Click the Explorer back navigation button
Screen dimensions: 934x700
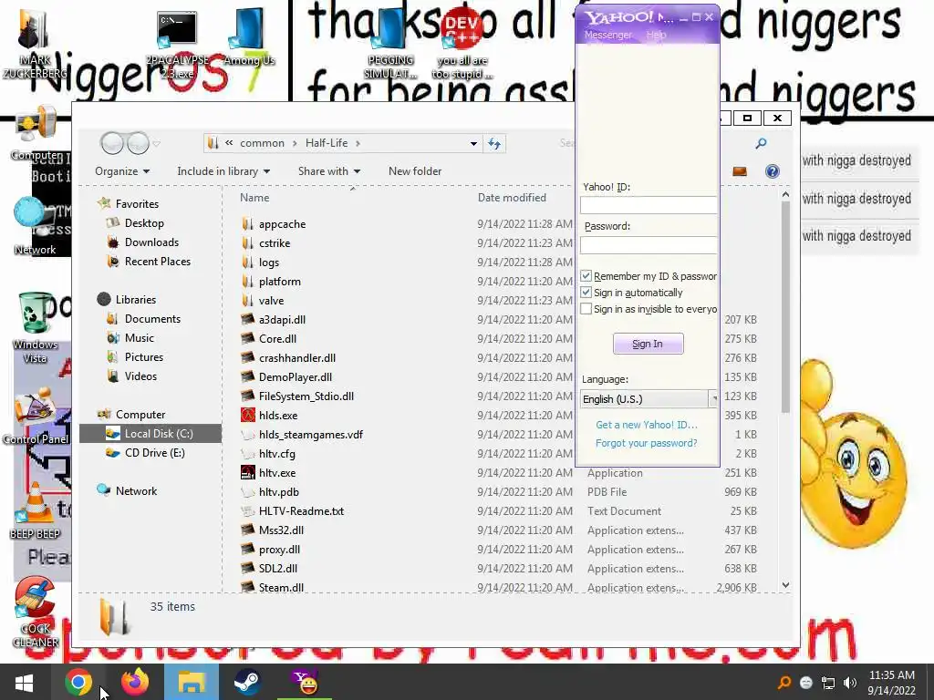coord(112,143)
